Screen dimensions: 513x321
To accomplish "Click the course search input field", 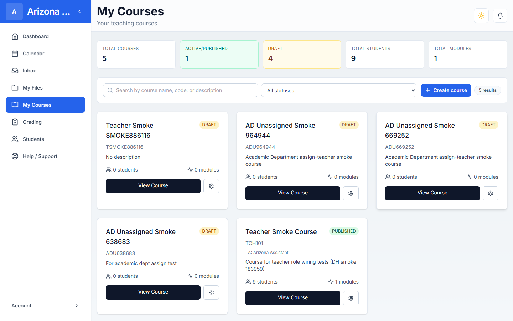I will coord(181,90).
